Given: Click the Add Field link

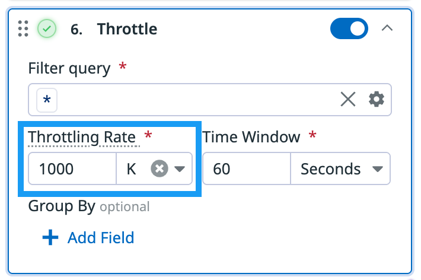Looking at the screenshot, I should (x=101, y=238).
